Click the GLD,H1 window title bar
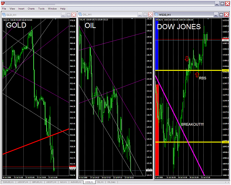 [x=39, y=15]
